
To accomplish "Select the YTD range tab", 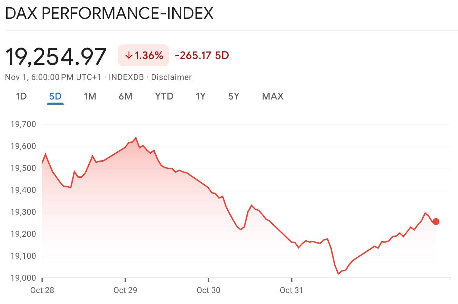I will tap(164, 96).
